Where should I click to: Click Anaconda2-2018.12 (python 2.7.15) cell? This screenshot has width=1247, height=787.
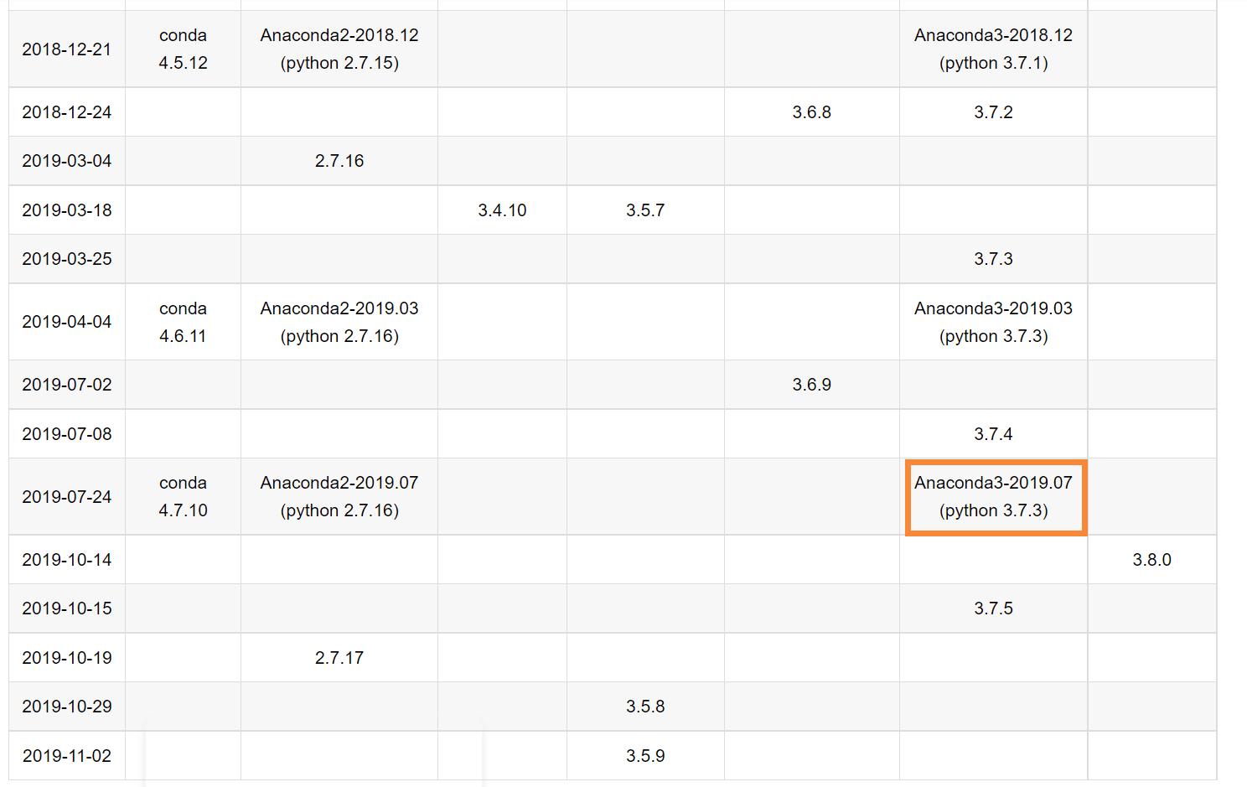click(339, 49)
